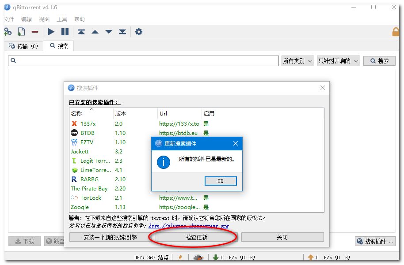Viewport: 404px width, 265px height.
Task: Move torrent to top of queue icon
Action: [81, 32]
